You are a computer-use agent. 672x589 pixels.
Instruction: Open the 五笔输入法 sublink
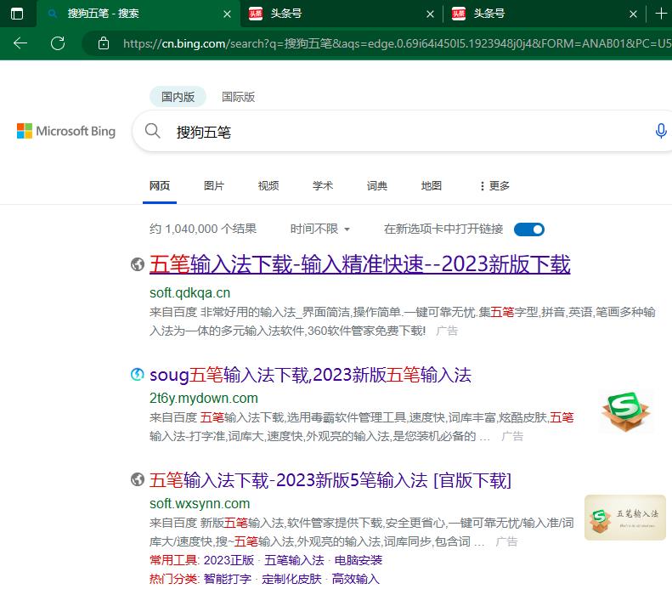(294, 560)
